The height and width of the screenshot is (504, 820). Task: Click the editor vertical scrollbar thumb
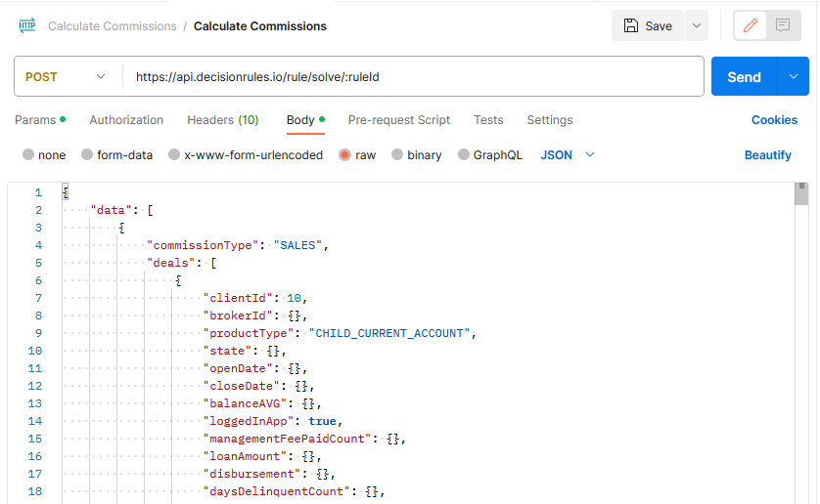coord(801,193)
